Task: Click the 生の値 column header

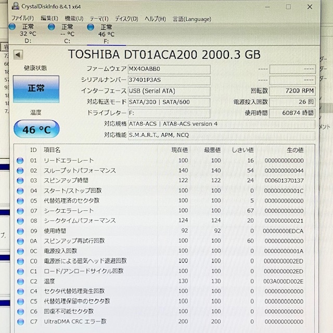Action: [x=295, y=150]
